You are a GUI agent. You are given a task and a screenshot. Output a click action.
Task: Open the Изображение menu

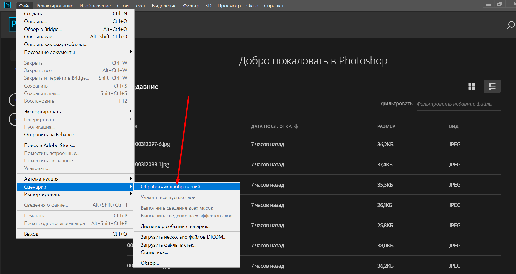(95, 6)
